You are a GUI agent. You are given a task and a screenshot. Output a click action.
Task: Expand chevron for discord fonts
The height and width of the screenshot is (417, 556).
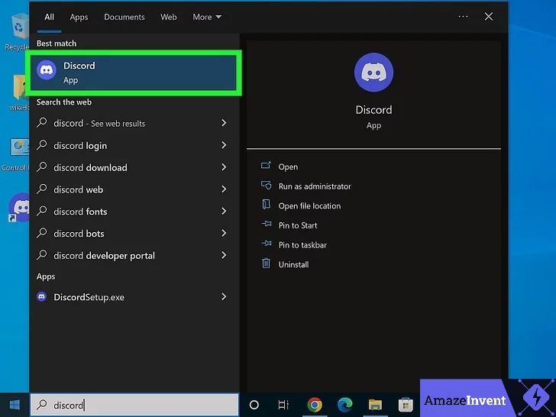point(224,211)
